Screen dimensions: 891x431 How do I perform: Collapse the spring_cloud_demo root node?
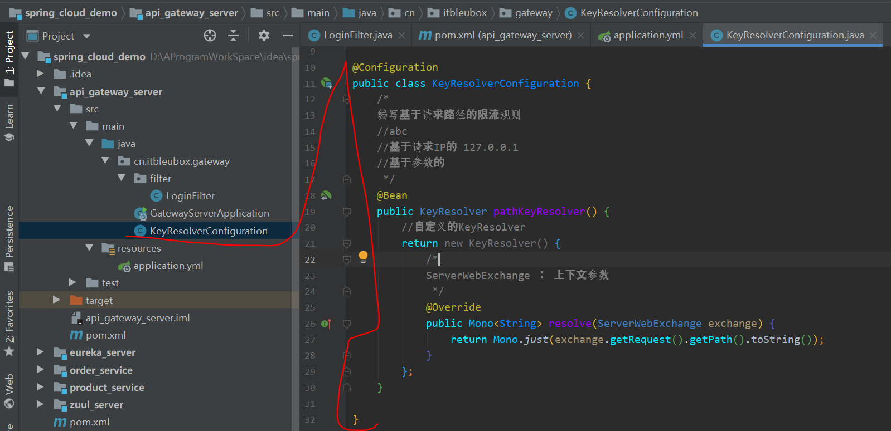[x=25, y=56]
